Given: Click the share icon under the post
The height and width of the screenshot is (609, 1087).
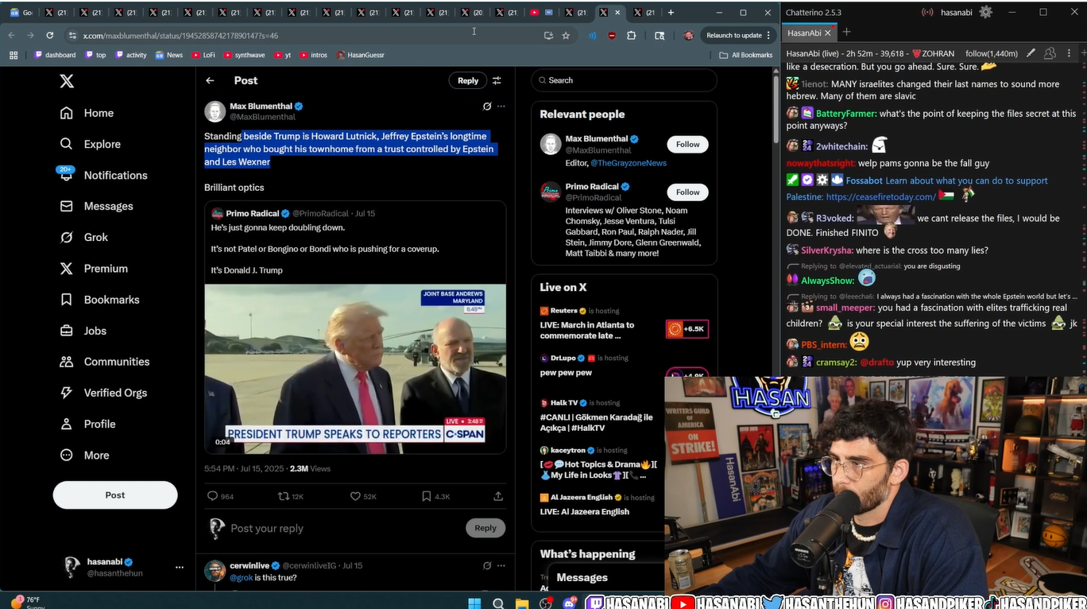Looking at the screenshot, I should point(498,496).
